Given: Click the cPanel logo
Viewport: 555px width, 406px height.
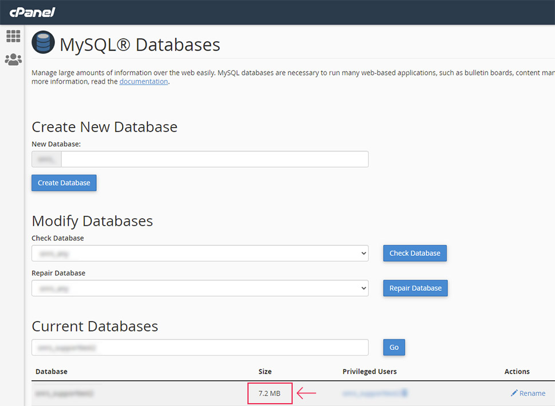Looking at the screenshot, I should [x=32, y=13].
